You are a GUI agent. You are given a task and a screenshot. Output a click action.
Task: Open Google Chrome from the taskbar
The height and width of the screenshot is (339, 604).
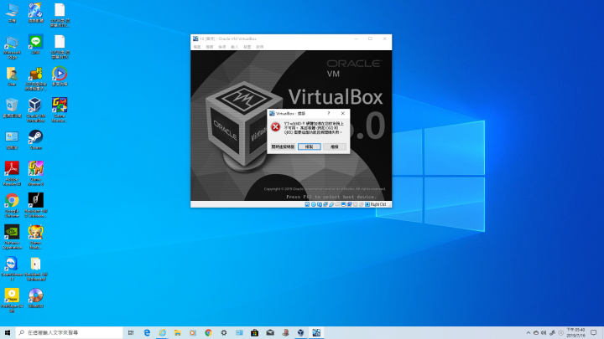[x=208, y=332]
